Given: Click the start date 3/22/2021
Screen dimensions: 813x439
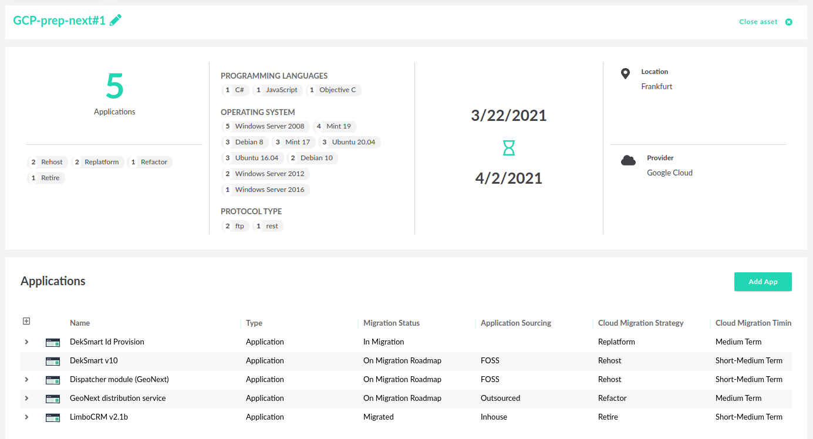Looking at the screenshot, I should [x=509, y=116].
